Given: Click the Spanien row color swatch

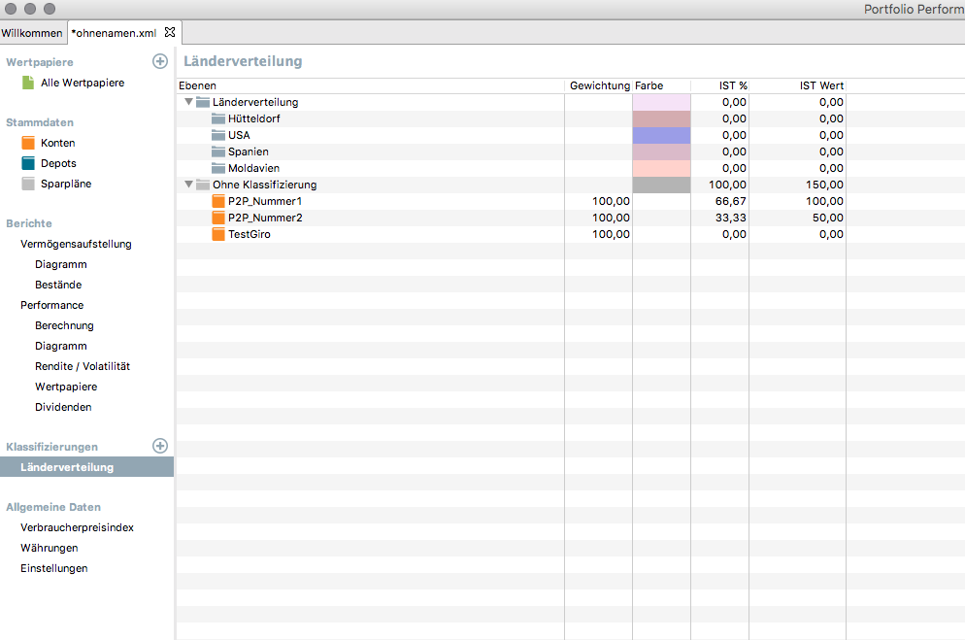Looking at the screenshot, I should pyautogui.click(x=661, y=152).
